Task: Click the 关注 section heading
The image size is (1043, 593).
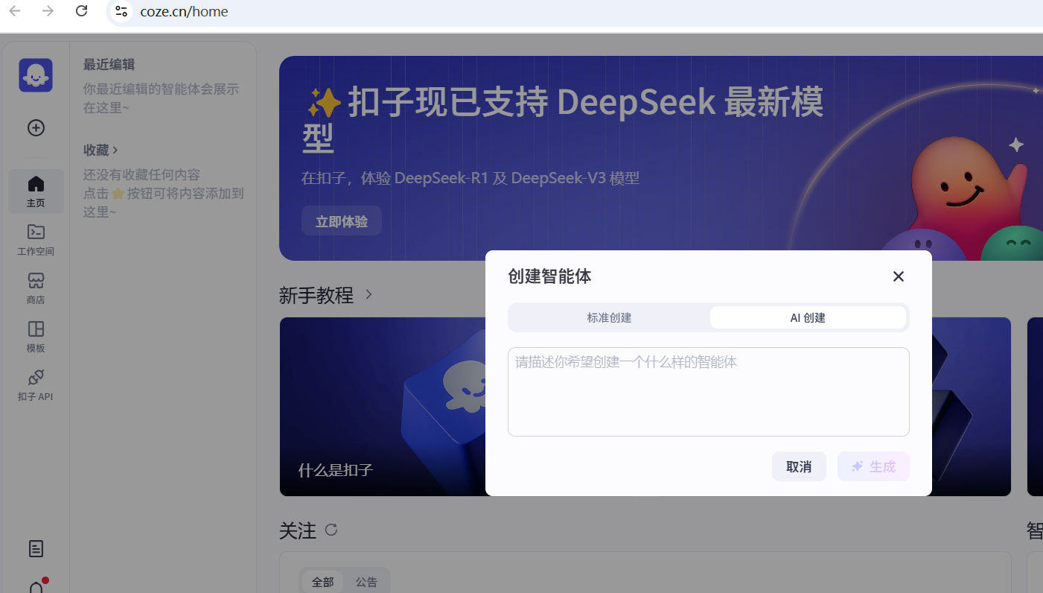Action: [x=298, y=530]
